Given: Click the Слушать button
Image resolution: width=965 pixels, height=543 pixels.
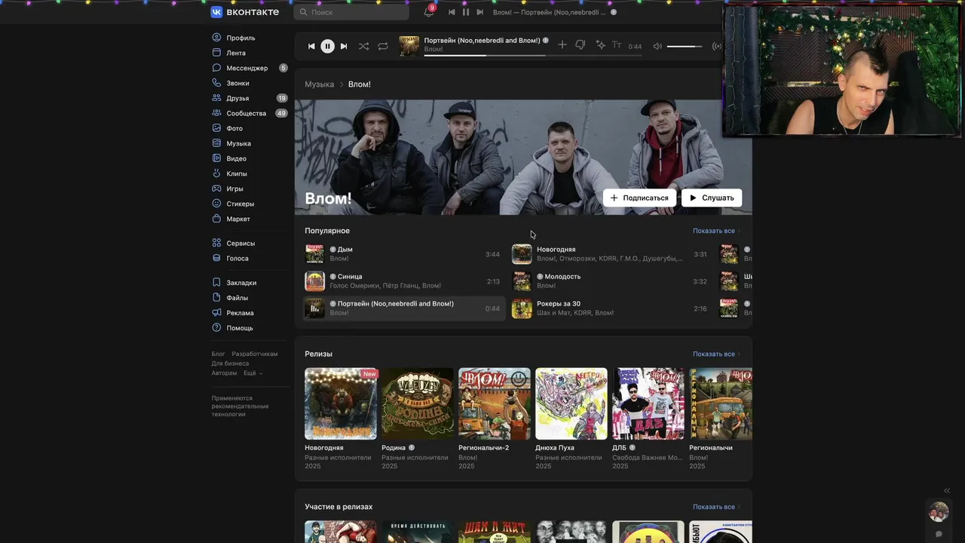Looking at the screenshot, I should [x=712, y=198].
